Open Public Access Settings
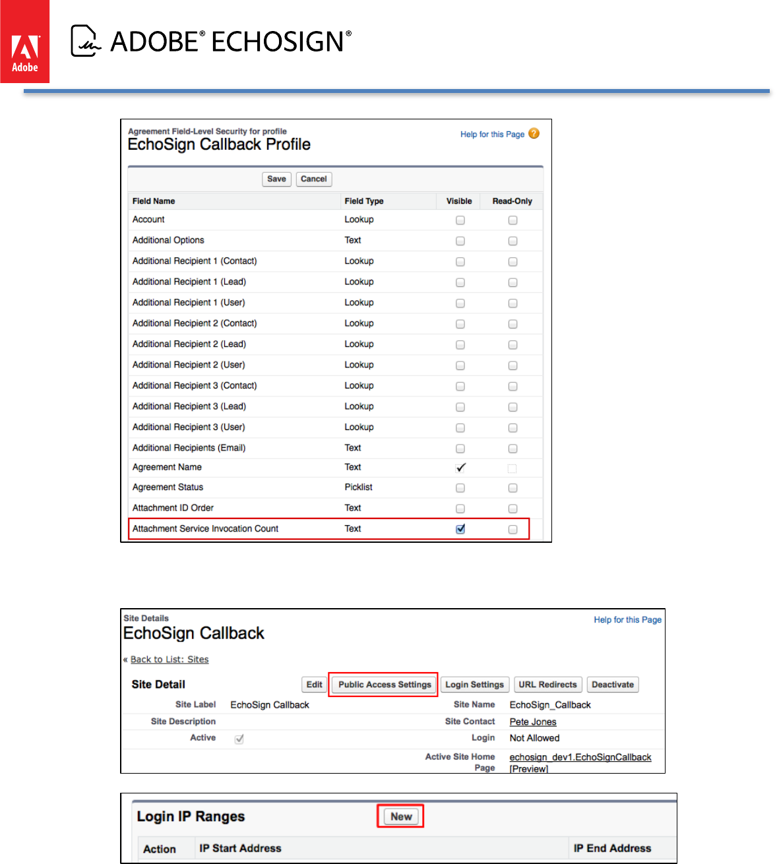The height and width of the screenshot is (864, 777). (385, 685)
